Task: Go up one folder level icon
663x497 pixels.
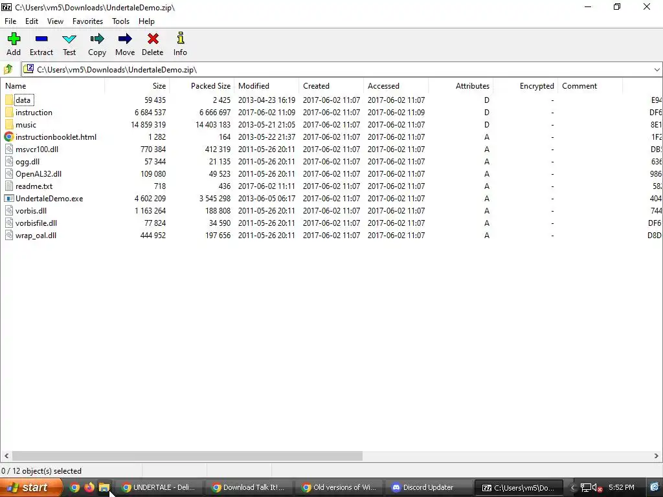Action: [8, 69]
